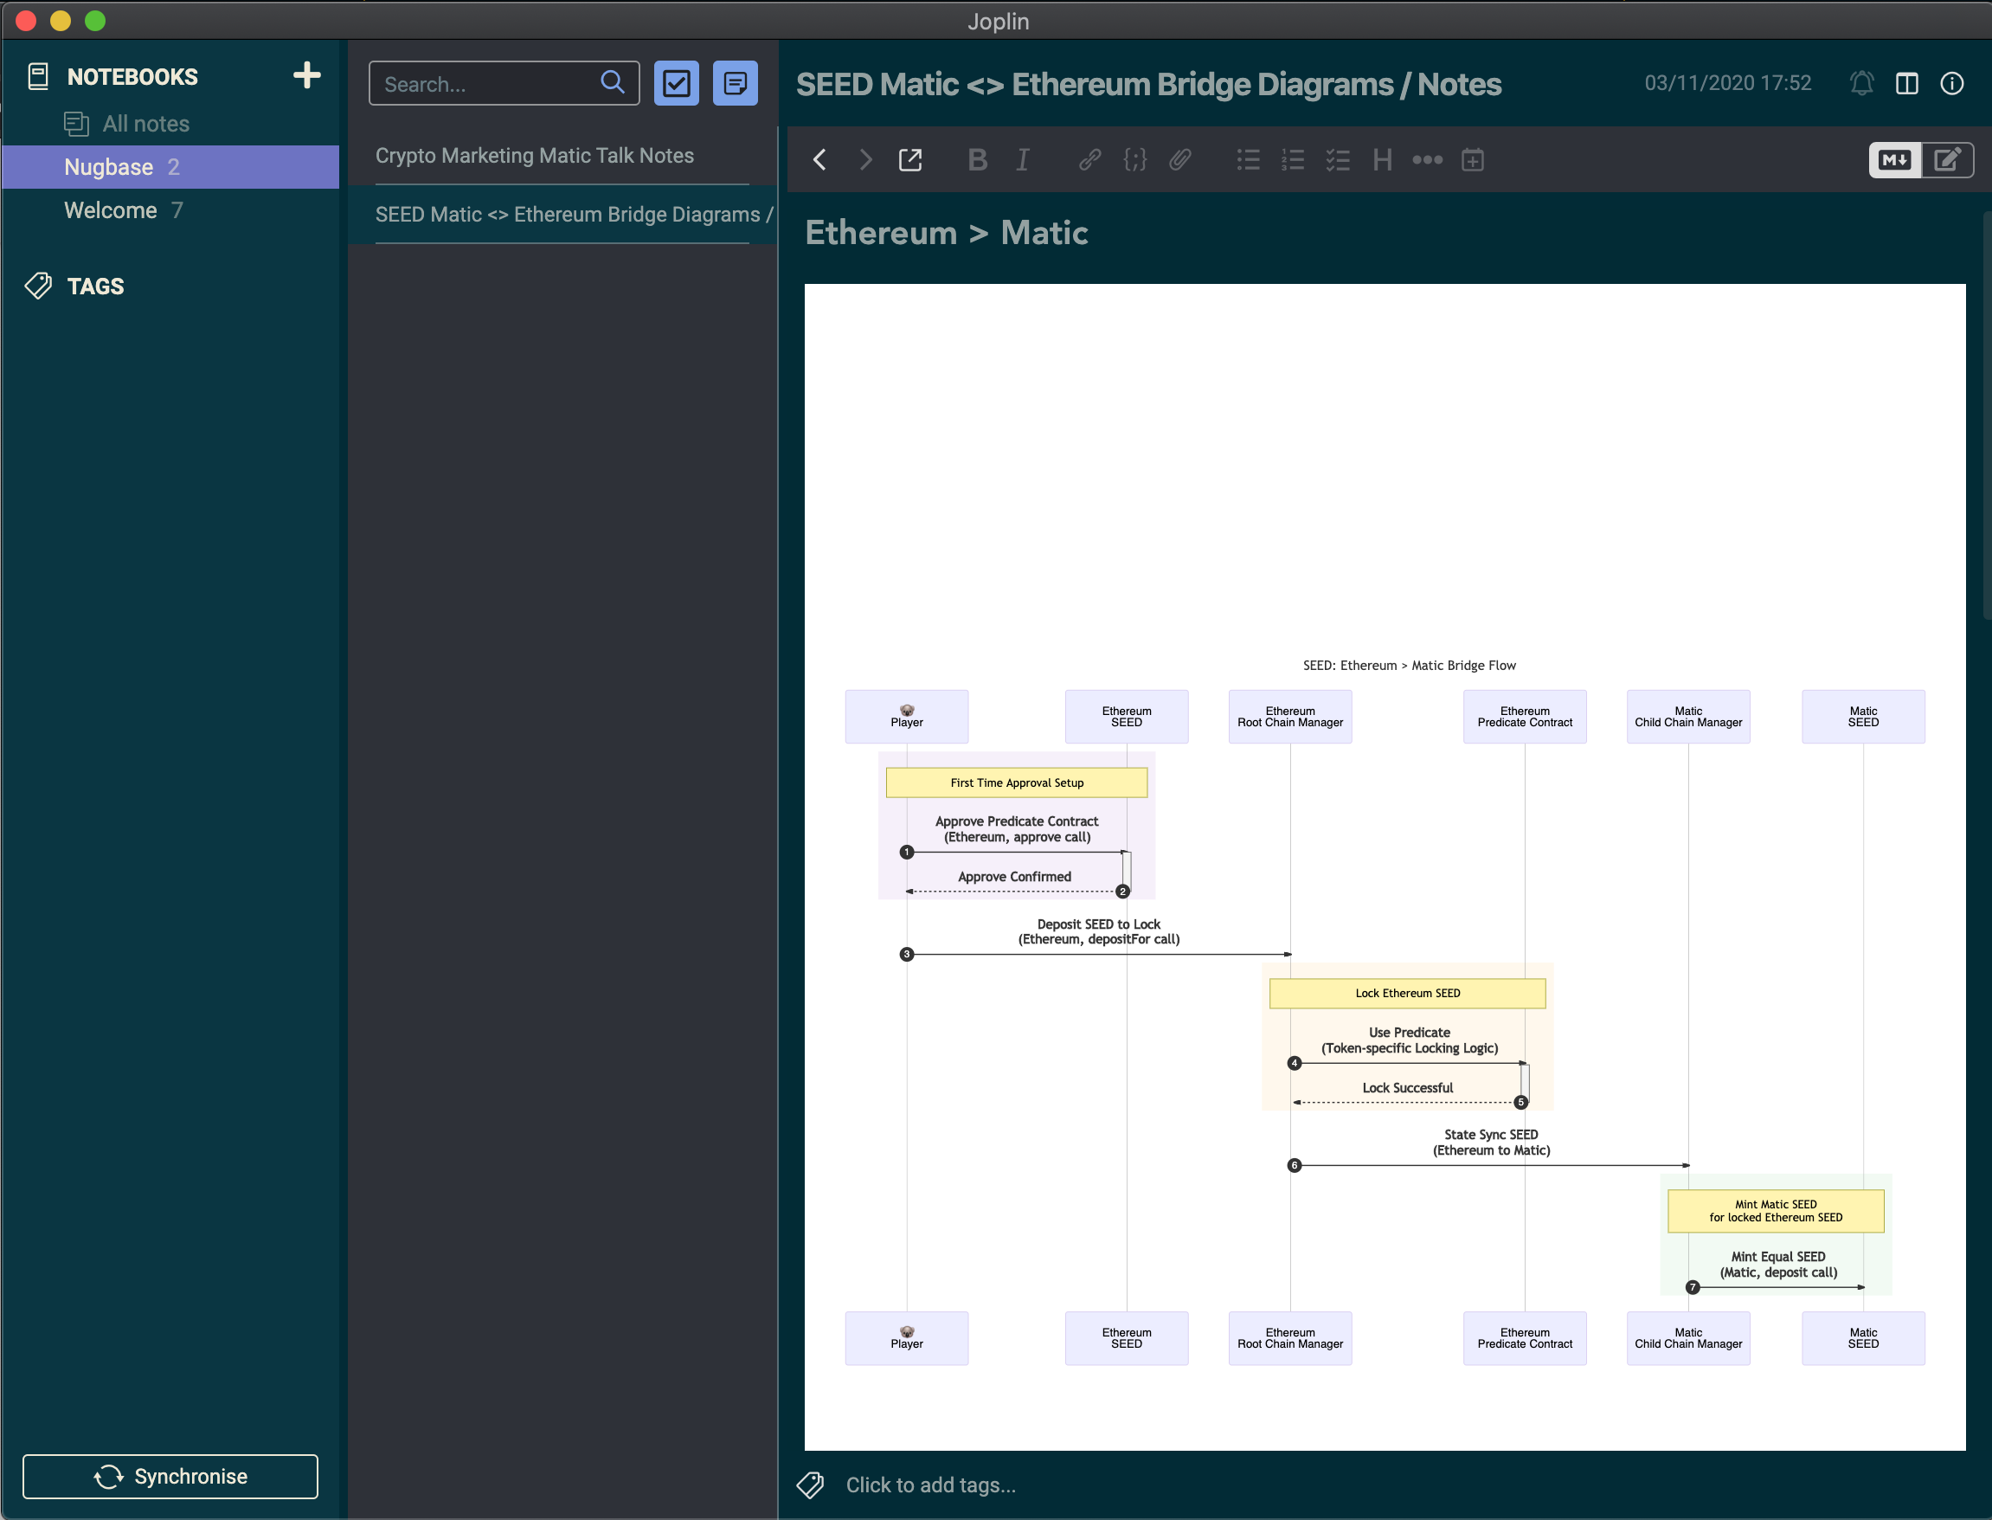Create a new to-do with the checkbox button
The image size is (1992, 1520).
click(677, 83)
